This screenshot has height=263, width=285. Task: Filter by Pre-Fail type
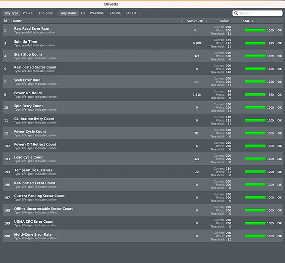pyautogui.click(x=29, y=13)
